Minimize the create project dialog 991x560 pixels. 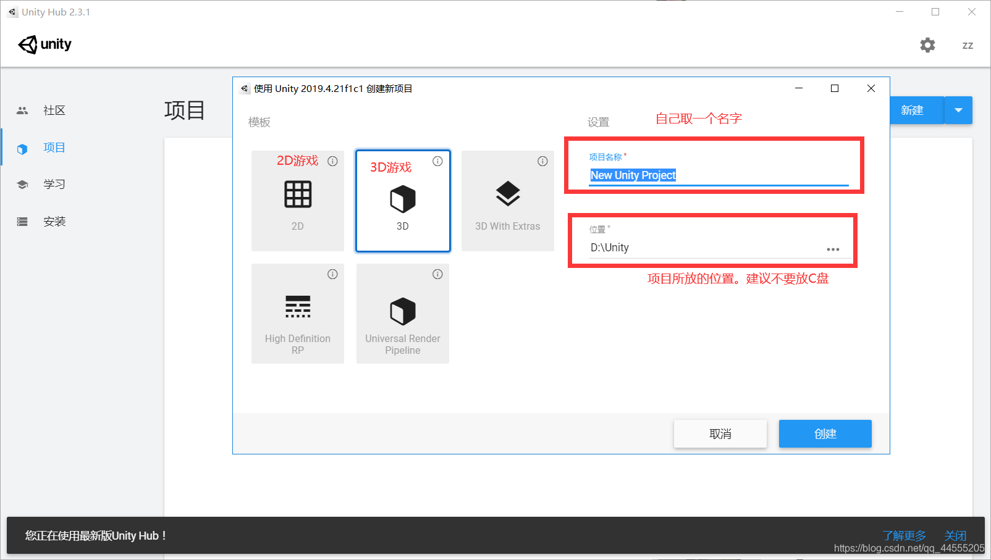(x=799, y=88)
